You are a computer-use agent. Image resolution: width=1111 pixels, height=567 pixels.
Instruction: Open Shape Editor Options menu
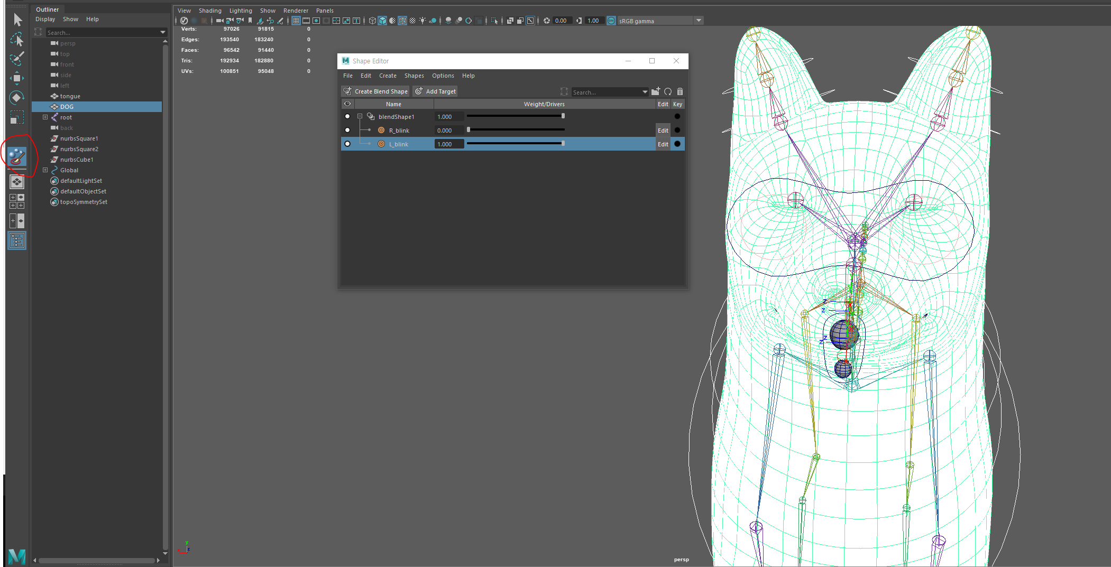pyautogui.click(x=443, y=76)
